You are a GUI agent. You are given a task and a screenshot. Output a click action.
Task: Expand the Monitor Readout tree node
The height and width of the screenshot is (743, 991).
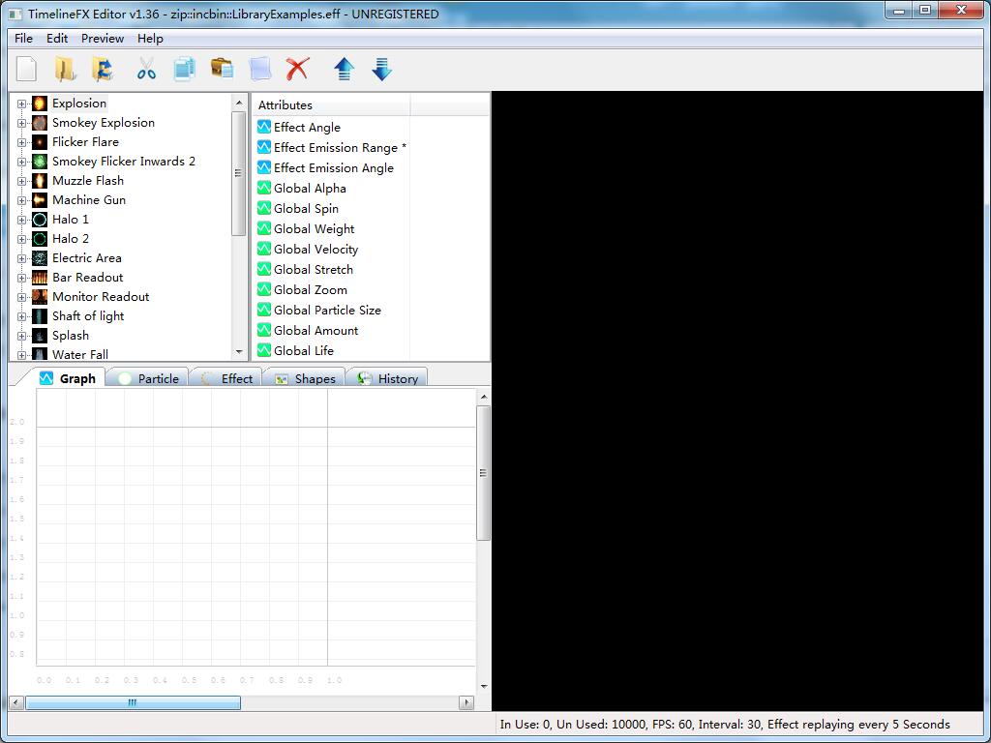[21, 297]
